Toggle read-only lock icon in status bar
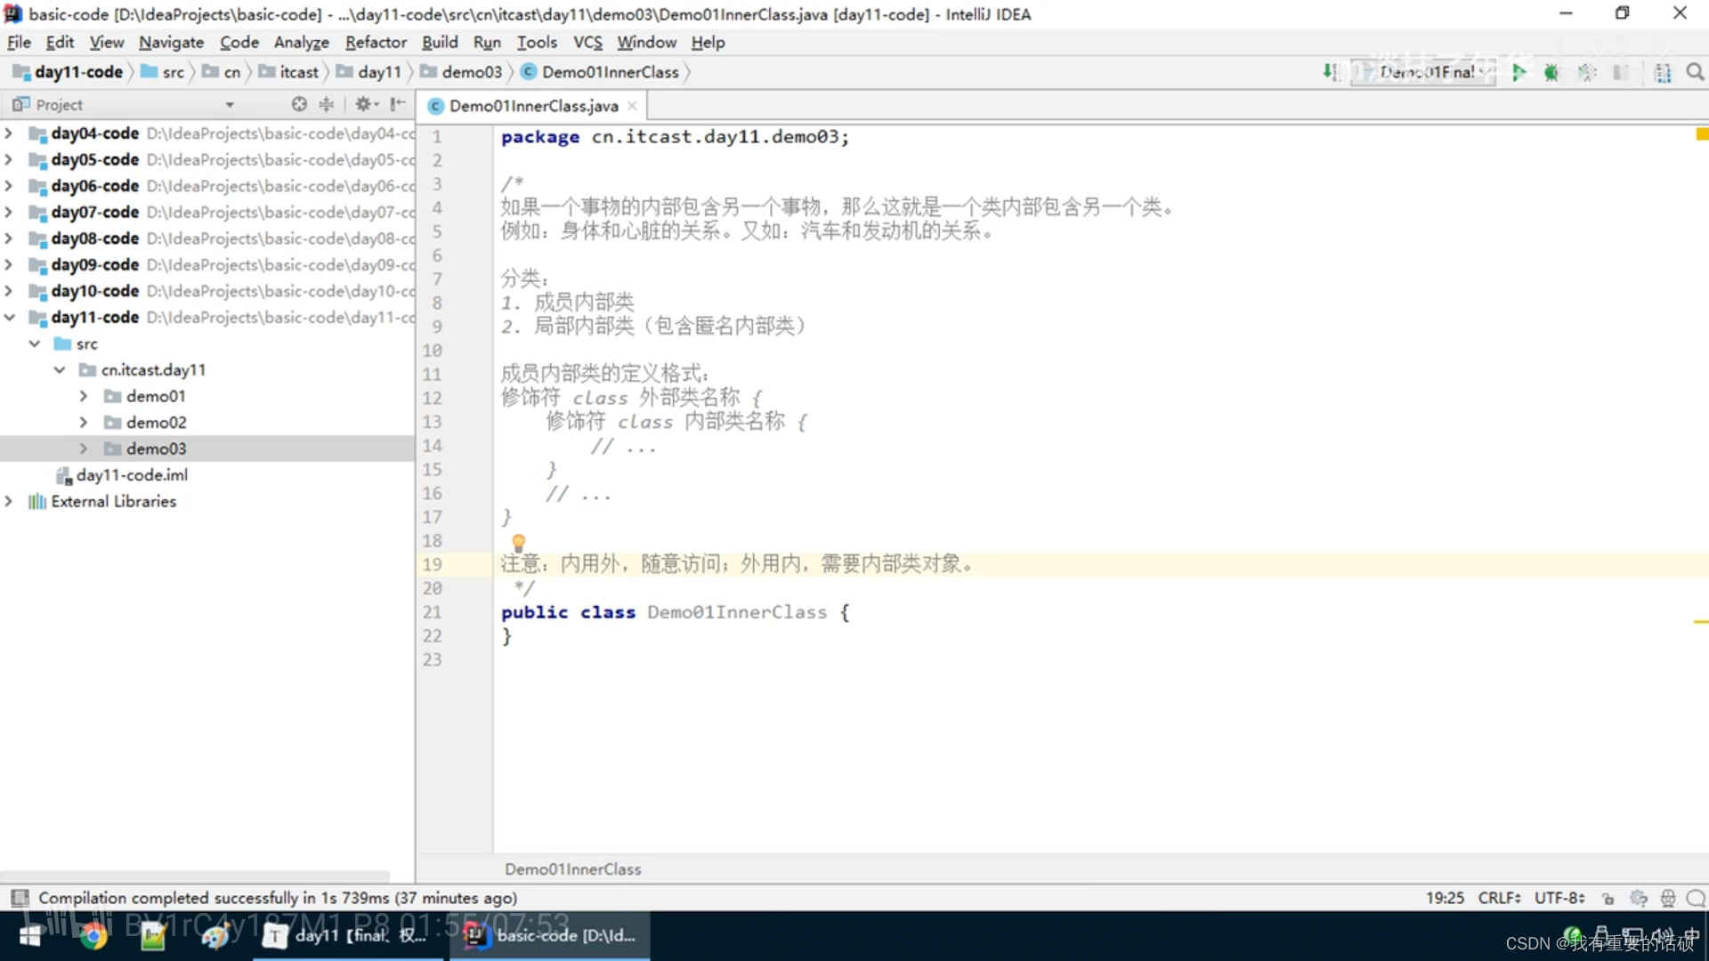This screenshot has width=1709, height=961. (1608, 898)
